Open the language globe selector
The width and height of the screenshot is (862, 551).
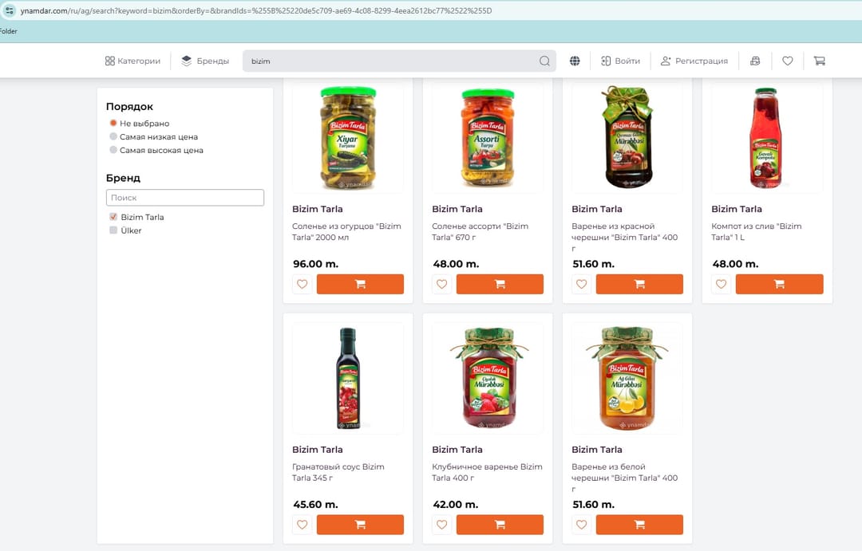(575, 61)
